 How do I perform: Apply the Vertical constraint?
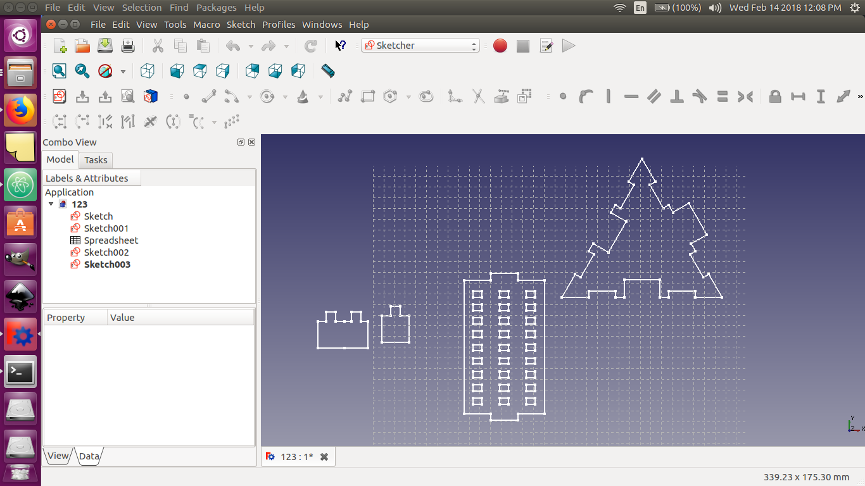609,96
